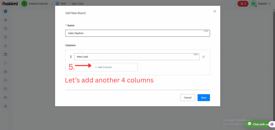Click the Add Column button
Viewport: 275px width, 130px height.
(x=103, y=67)
